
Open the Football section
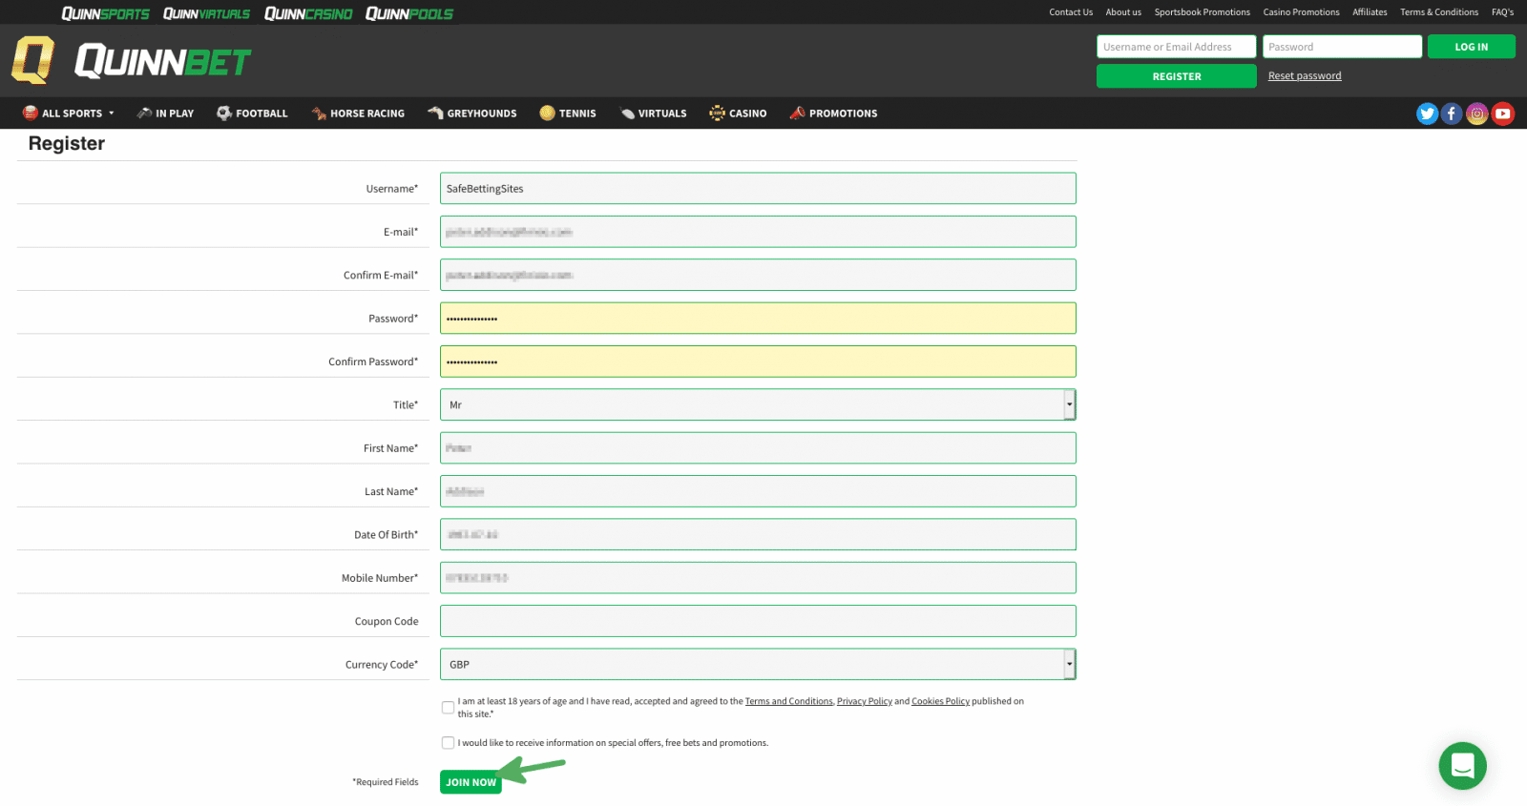tap(252, 113)
